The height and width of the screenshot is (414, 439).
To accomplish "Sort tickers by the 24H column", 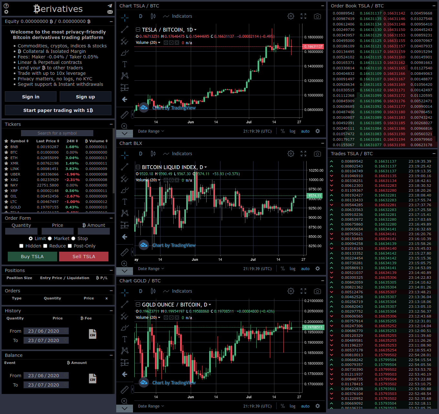I will pos(72,141).
